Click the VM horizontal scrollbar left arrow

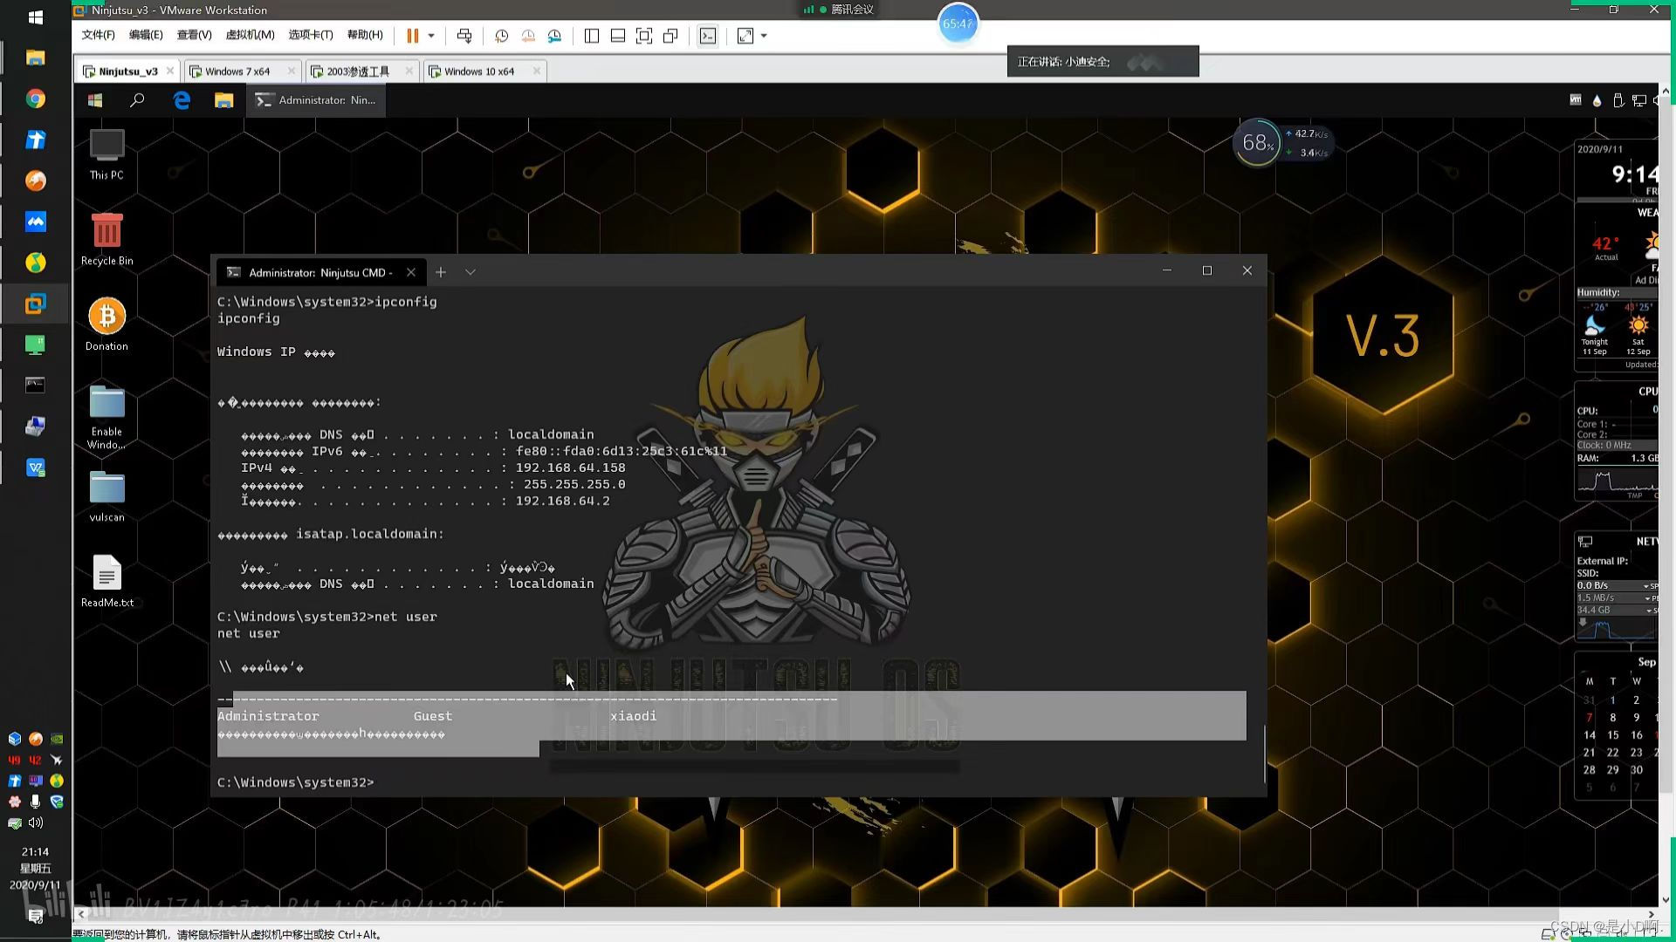tap(81, 914)
